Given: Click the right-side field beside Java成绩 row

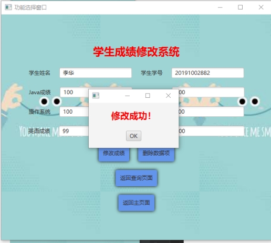Looking at the screenshot, I should pos(212,92).
